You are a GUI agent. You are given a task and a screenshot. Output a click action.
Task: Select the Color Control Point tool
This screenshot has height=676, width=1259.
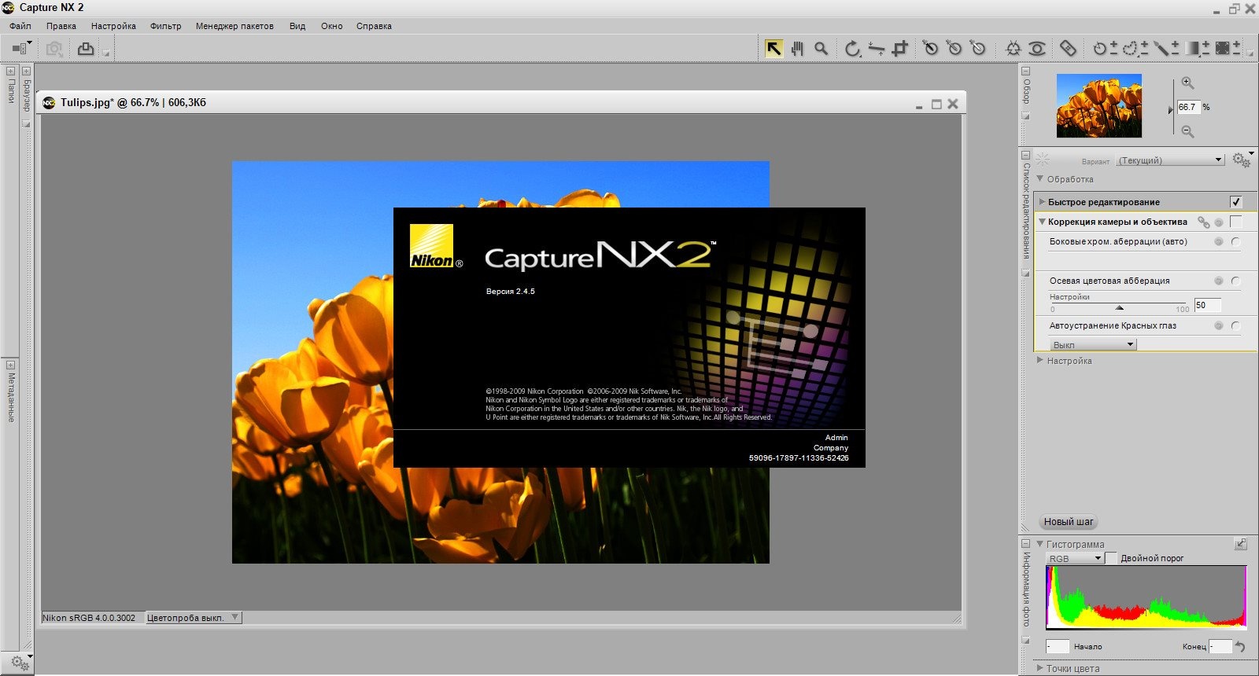[1013, 49]
